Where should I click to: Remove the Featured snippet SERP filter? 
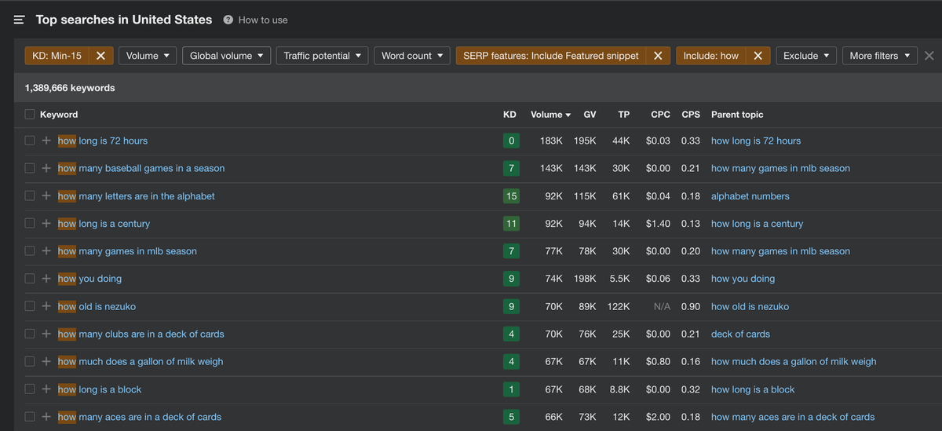[657, 56]
